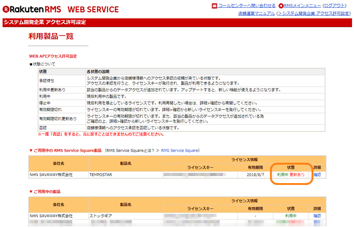Screen dimensions: 354x228
Task: Click the ログアウト link
Action: click(335, 6)
